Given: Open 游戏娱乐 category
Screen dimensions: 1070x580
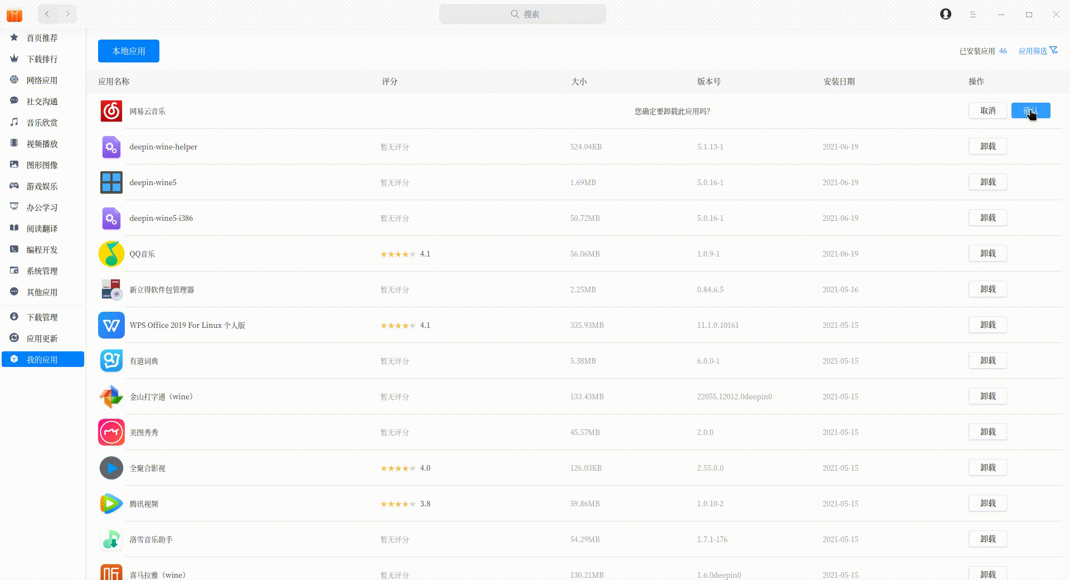Looking at the screenshot, I should [x=42, y=186].
